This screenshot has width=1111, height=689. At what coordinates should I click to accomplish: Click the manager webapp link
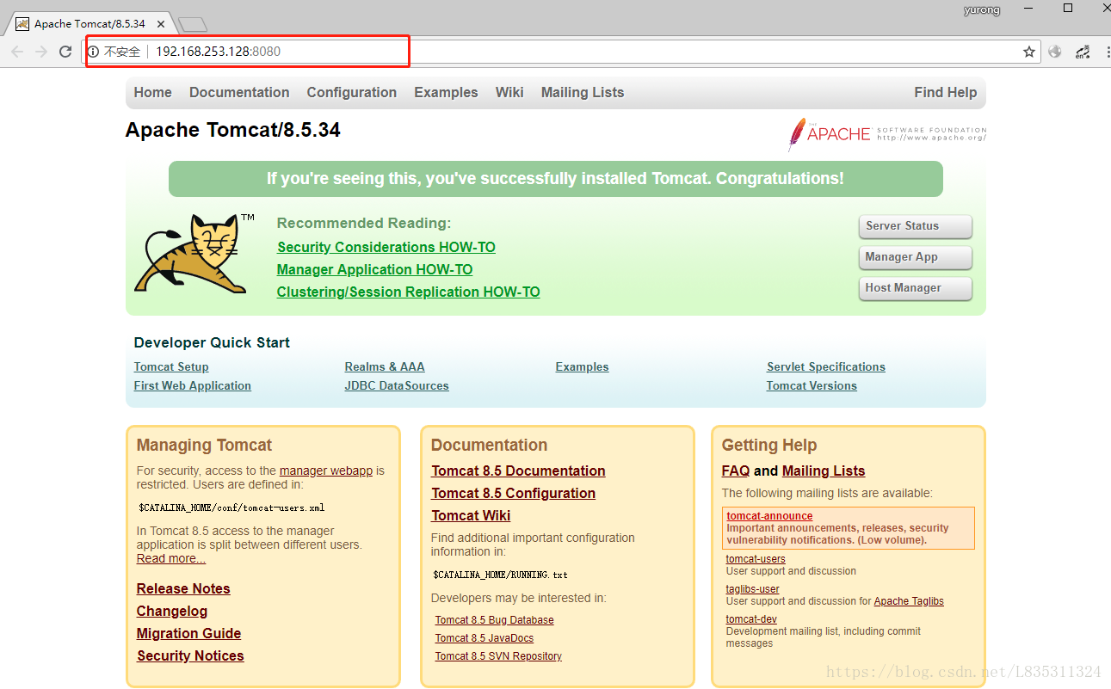[x=326, y=471]
